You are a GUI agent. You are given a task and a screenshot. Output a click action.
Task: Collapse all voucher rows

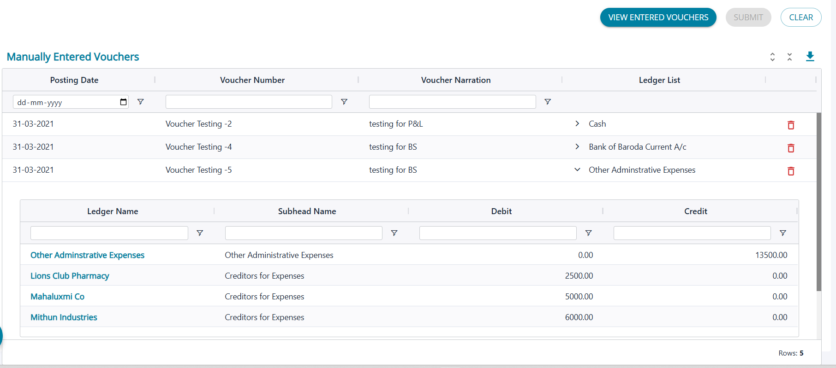point(789,57)
